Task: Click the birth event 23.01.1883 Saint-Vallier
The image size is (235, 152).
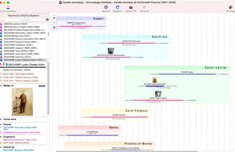Action: point(18,74)
